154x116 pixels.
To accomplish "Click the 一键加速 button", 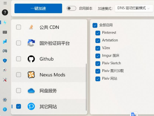I will 38,8.
